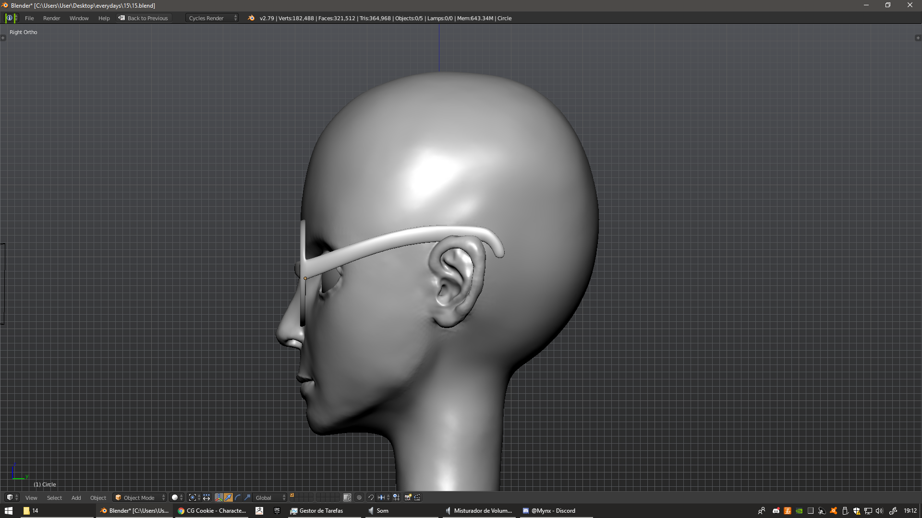Screen dimensions: 922x518
Task: Open the Render menu in top bar
Action: point(51,18)
